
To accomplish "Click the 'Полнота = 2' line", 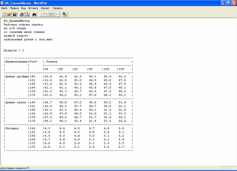I will click(14, 51).
